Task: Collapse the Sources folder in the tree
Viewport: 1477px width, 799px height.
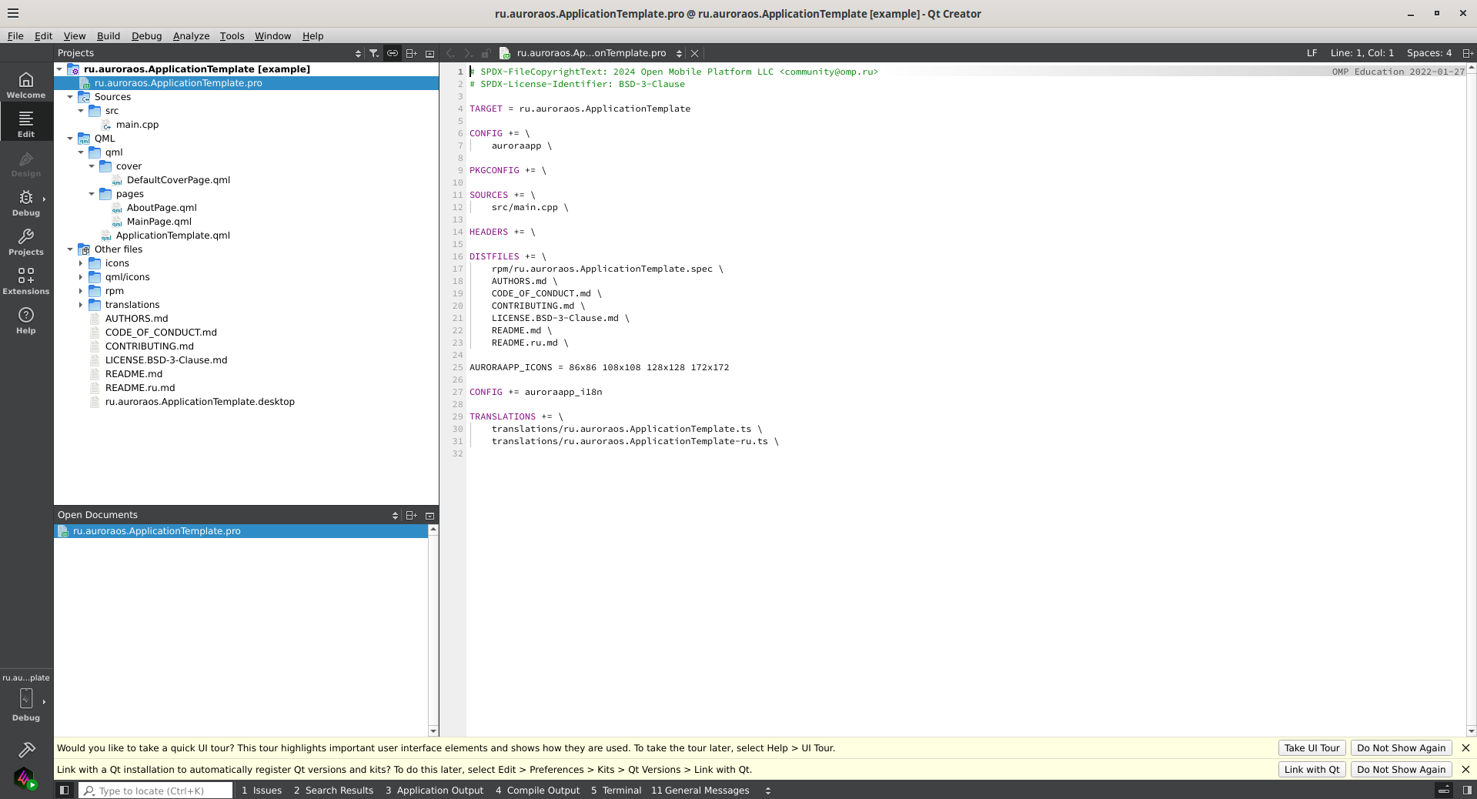Action: [x=70, y=97]
